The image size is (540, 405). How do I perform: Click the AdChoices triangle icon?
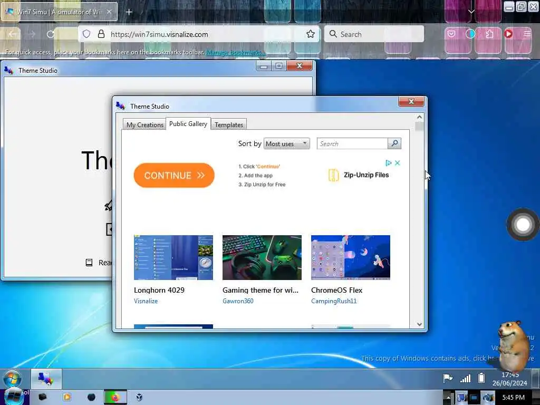[389, 163]
